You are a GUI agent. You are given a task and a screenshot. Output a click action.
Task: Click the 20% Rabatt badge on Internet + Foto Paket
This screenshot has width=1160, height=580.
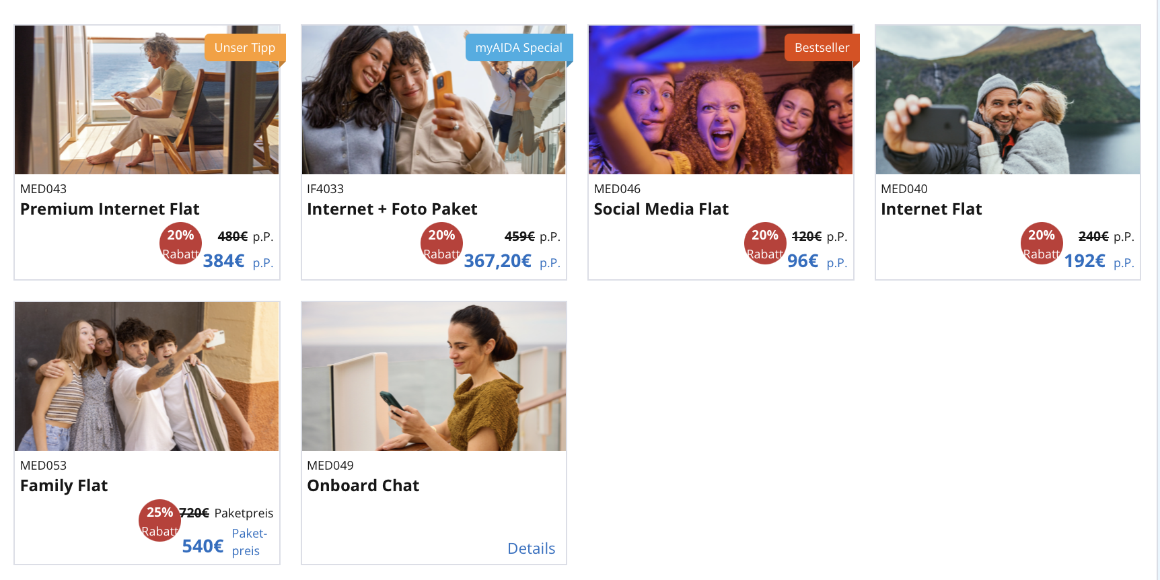(441, 244)
